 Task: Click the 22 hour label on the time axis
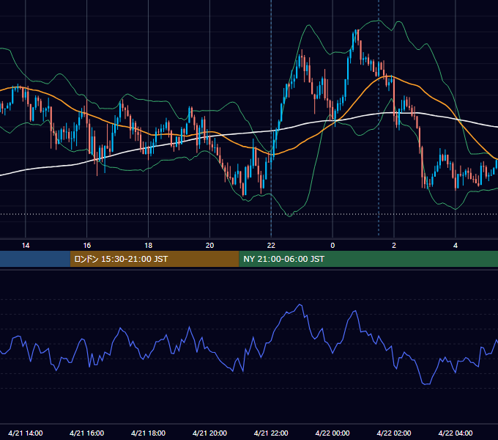(271, 246)
